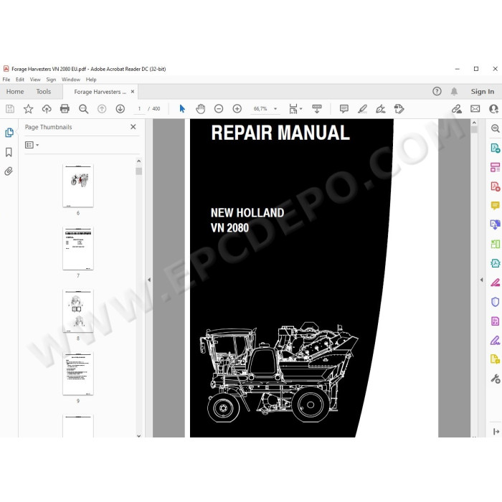
Task: Open notifications bell icon
Action: pyautogui.click(x=454, y=92)
